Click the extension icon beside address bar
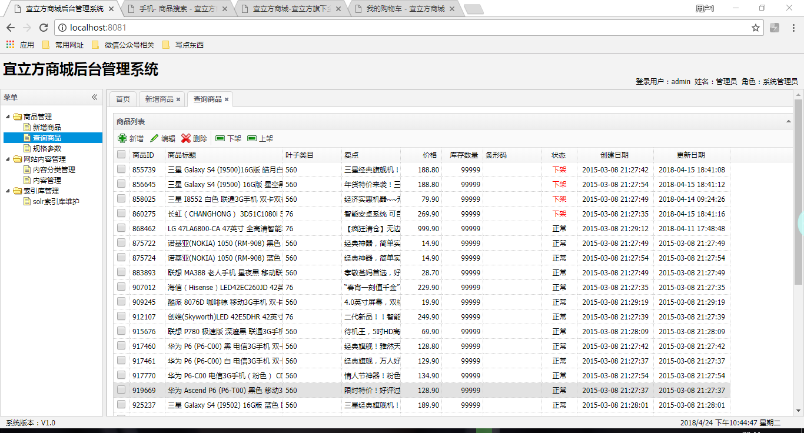The width and height of the screenshot is (804, 433). [x=775, y=28]
